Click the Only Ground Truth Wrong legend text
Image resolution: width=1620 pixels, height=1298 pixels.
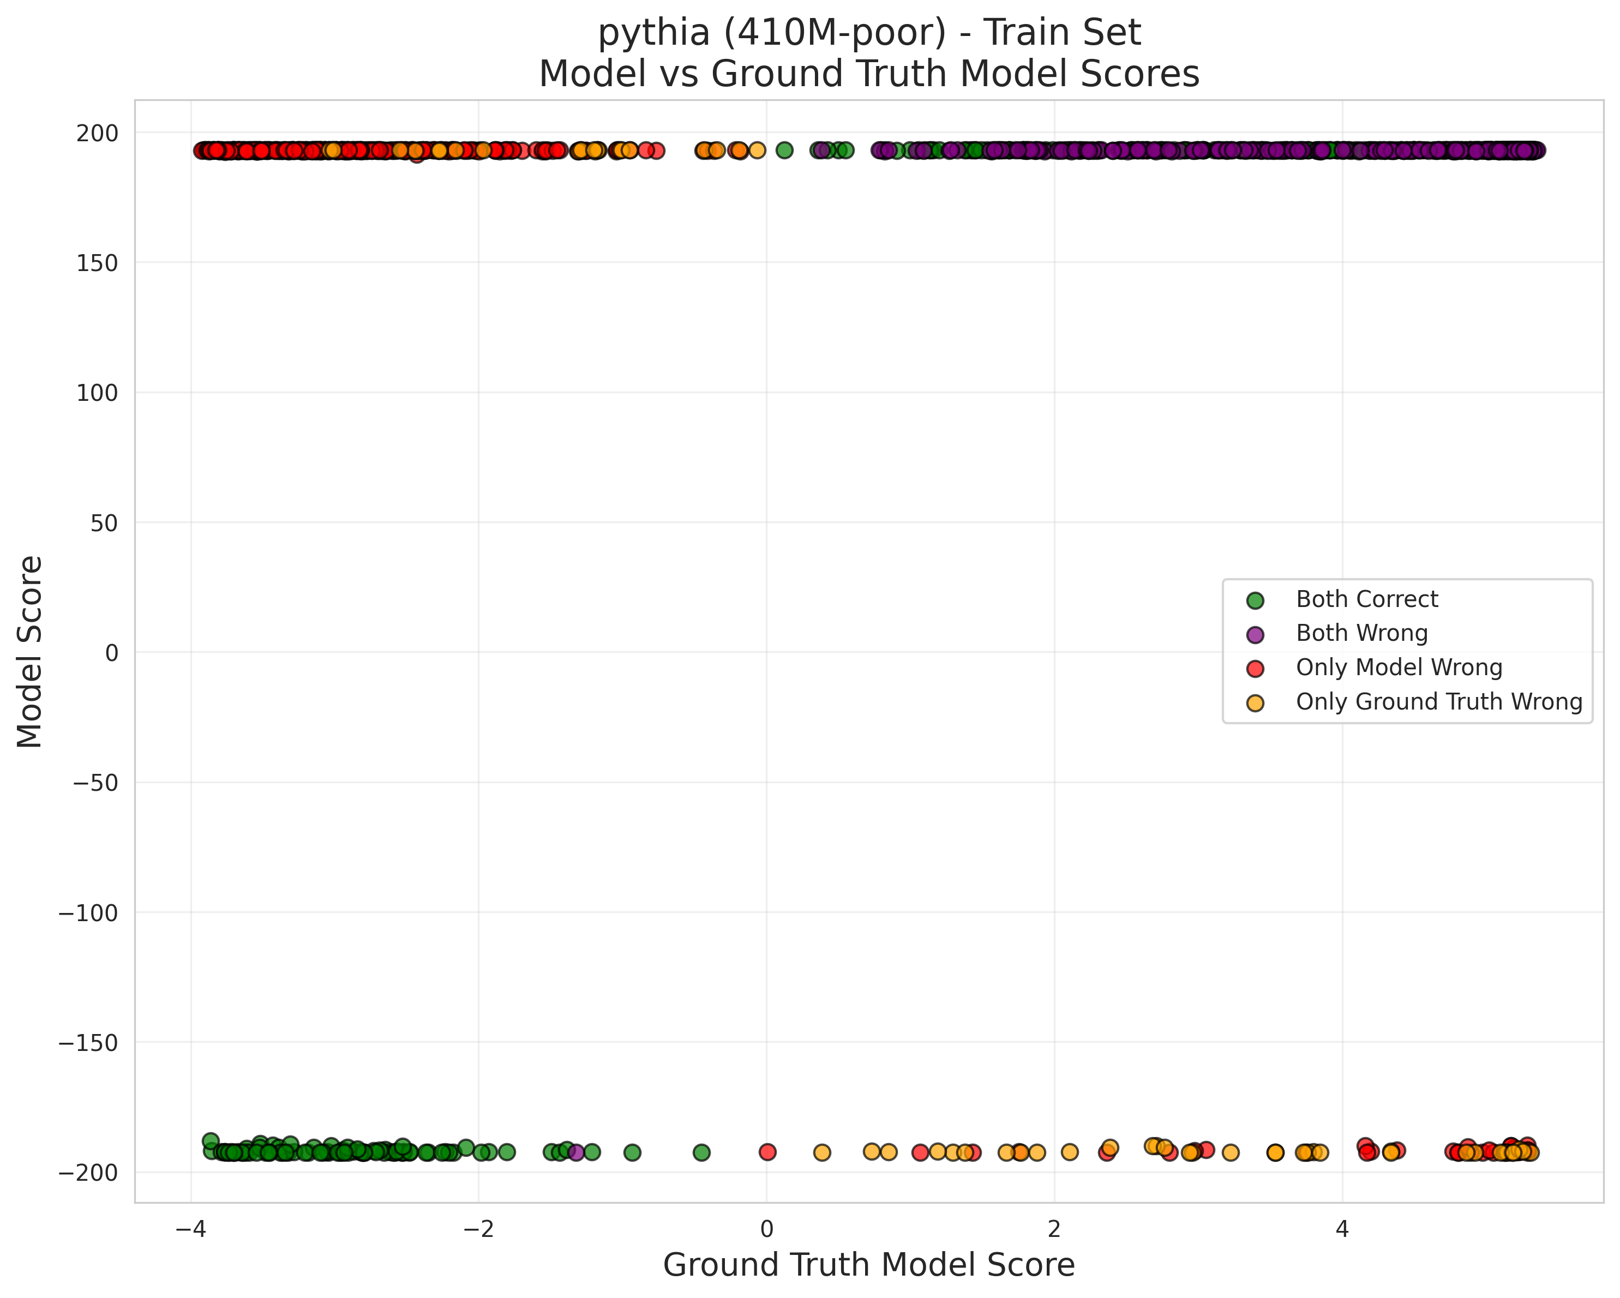1438,701
